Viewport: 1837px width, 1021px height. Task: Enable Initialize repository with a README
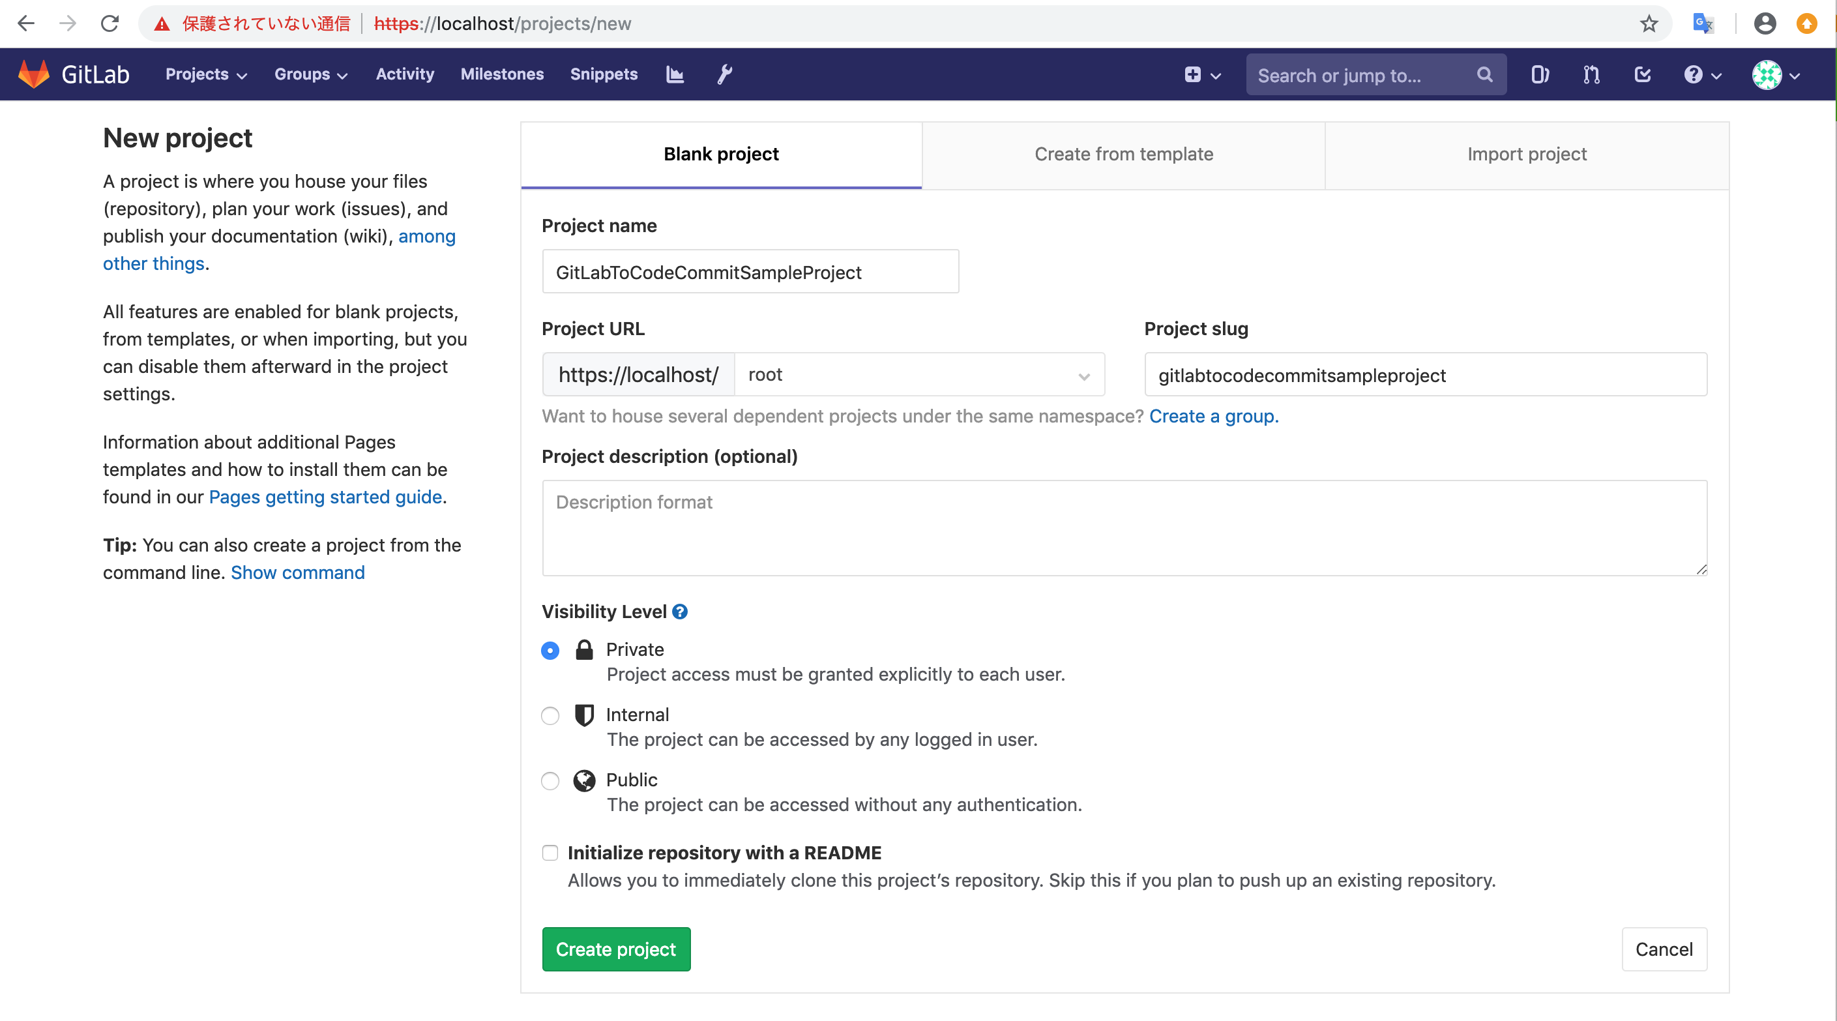coord(549,853)
